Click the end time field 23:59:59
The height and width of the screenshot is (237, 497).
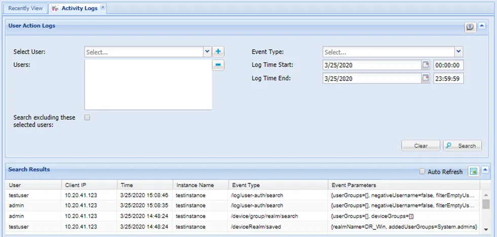[448, 78]
